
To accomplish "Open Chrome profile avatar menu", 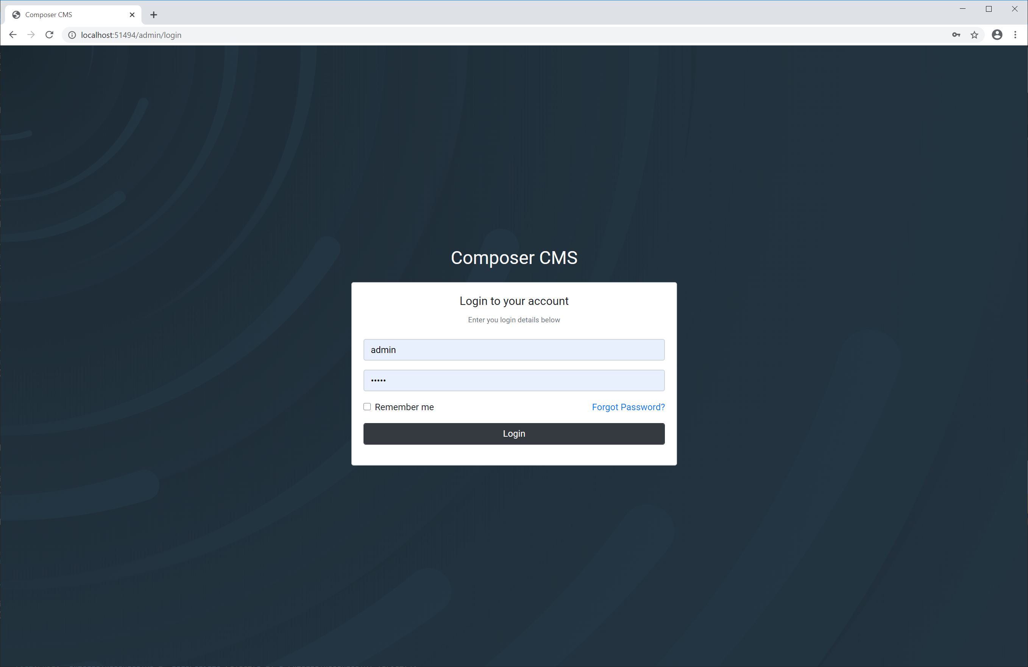I will tap(997, 35).
